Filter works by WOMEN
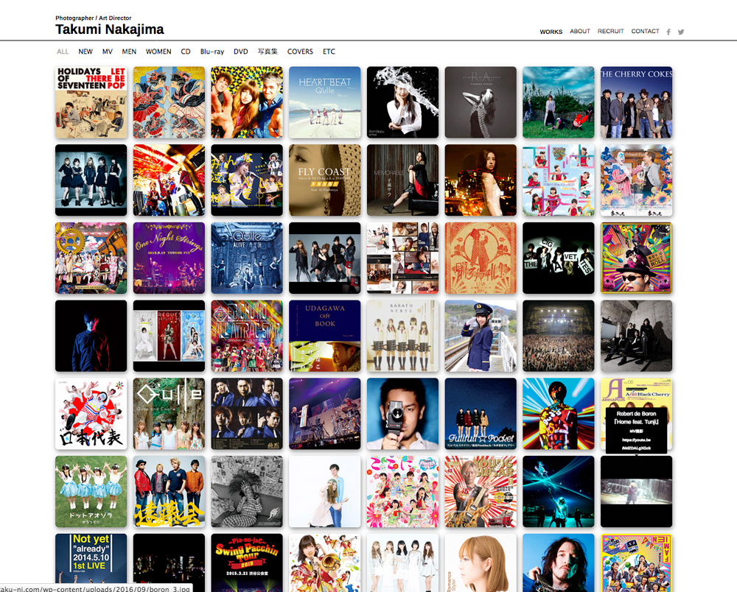Screen dimensions: 737x592 [x=158, y=52]
